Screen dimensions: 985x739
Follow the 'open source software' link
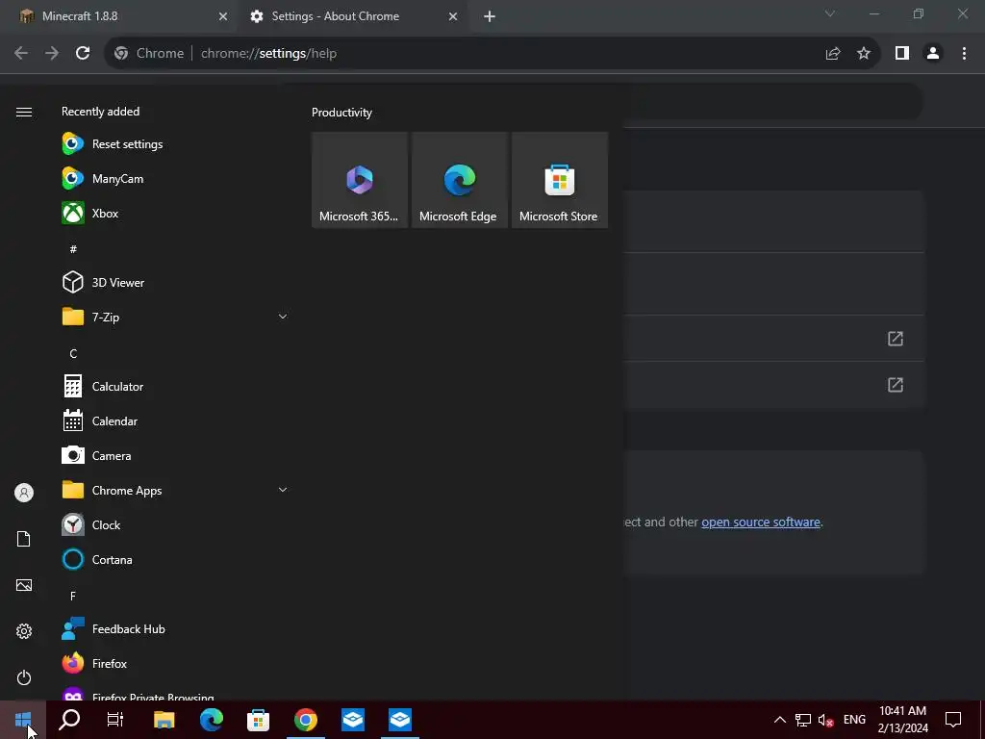[x=761, y=522]
